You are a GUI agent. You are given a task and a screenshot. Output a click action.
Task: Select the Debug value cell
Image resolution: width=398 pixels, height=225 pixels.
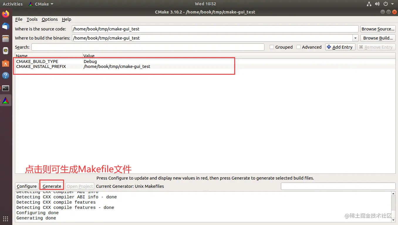90,62
